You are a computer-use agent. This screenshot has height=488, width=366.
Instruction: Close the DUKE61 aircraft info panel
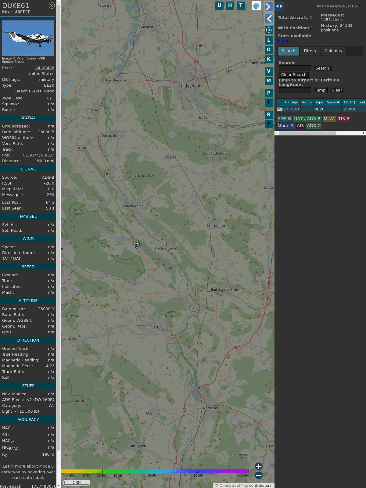52,5
